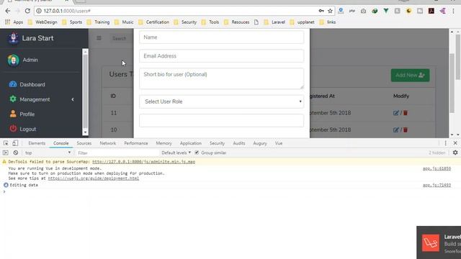Click the Add New user button
This screenshot has height=259, width=461.
pyautogui.click(x=410, y=75)
